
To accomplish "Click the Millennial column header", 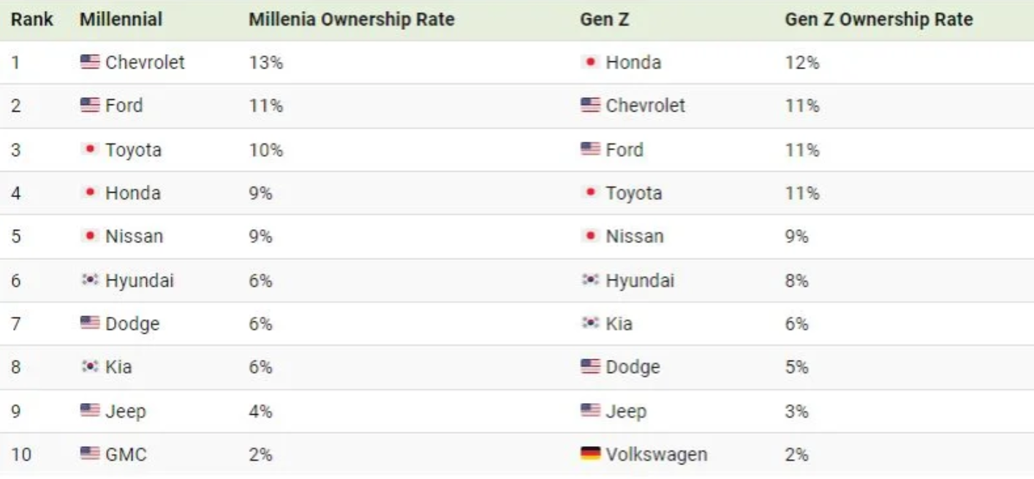I will 121,20.
